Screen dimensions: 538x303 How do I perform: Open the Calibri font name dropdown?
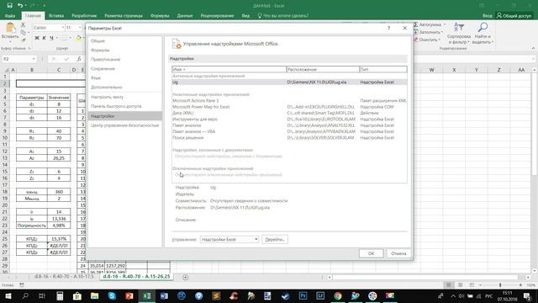pyautogui.click(x=62, y=28)
